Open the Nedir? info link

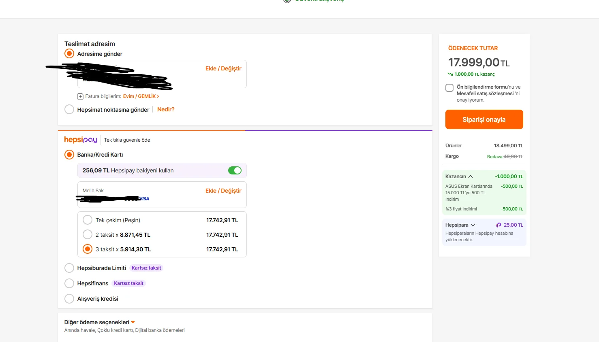click(x=166, y=109)
